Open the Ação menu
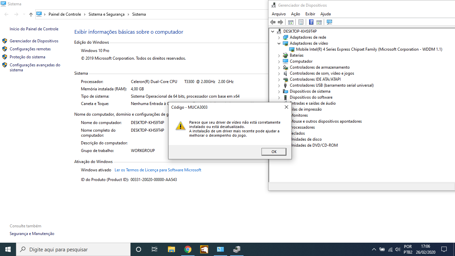 pos(295,14)
